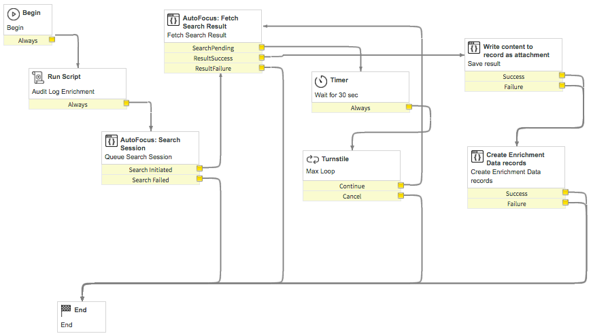Image resolution: width=591 pixels, height=336 pixels.
Task: Click the Timer Always yellow connector
Action: [x=409, y=107]
